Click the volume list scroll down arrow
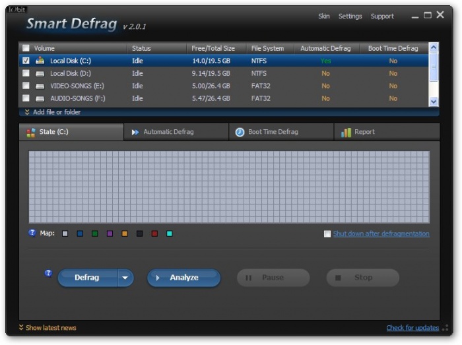Image resolution: width=462 pixels, height=345 pixels. click(434, 102)
